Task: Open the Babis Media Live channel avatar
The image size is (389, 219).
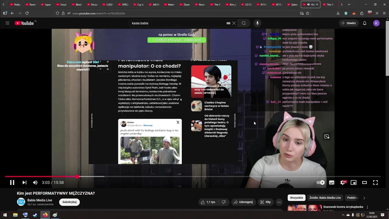Action: (x=21, y=202)
